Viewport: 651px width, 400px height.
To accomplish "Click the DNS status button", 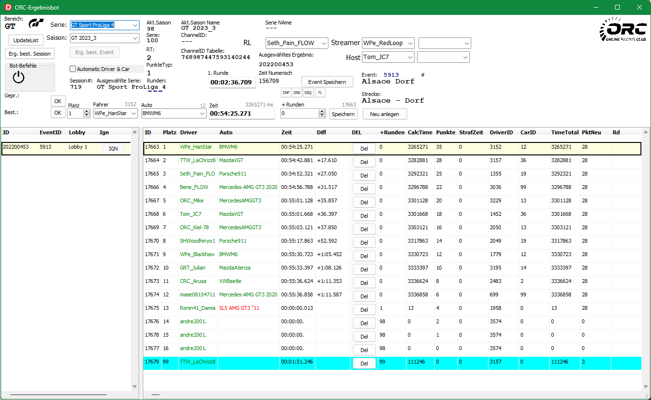I will click(297, 93).
